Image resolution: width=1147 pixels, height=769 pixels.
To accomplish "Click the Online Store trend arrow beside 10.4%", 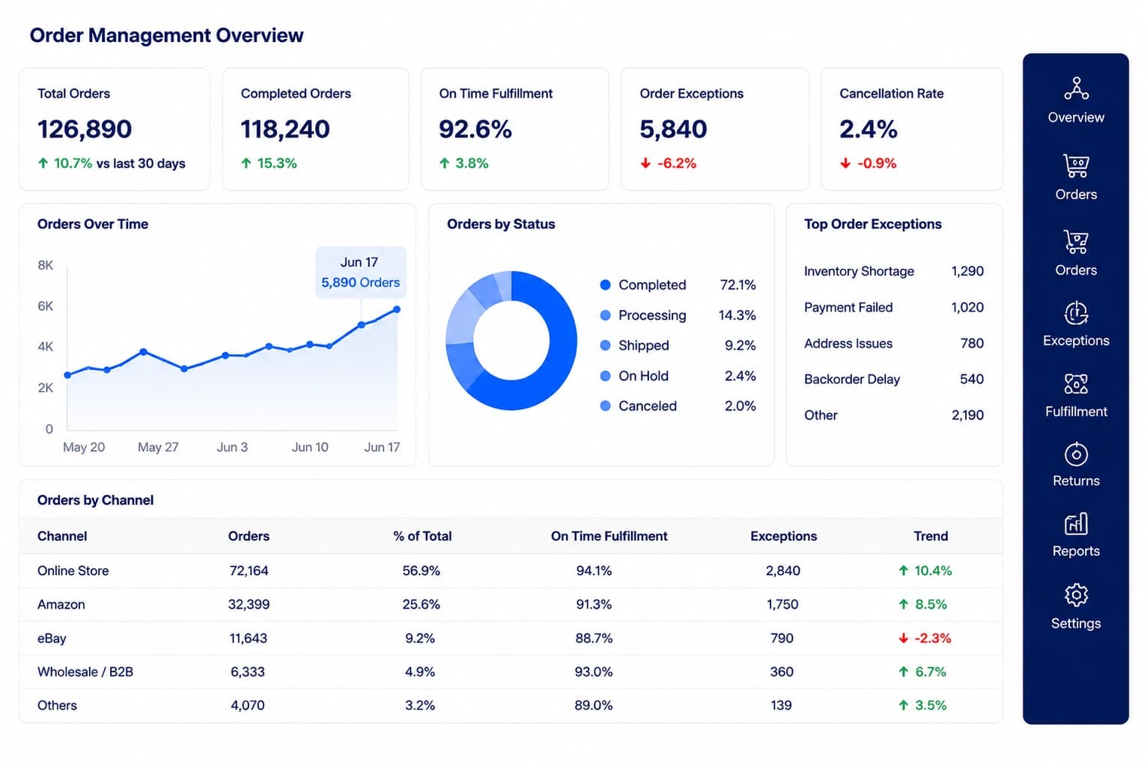I will [x=904, y=571].
